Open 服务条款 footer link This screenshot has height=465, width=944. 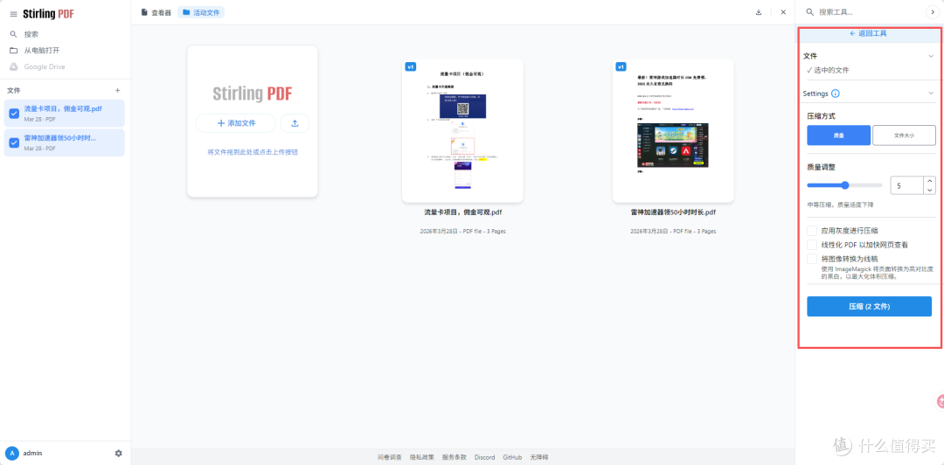[x=454, y=457]
